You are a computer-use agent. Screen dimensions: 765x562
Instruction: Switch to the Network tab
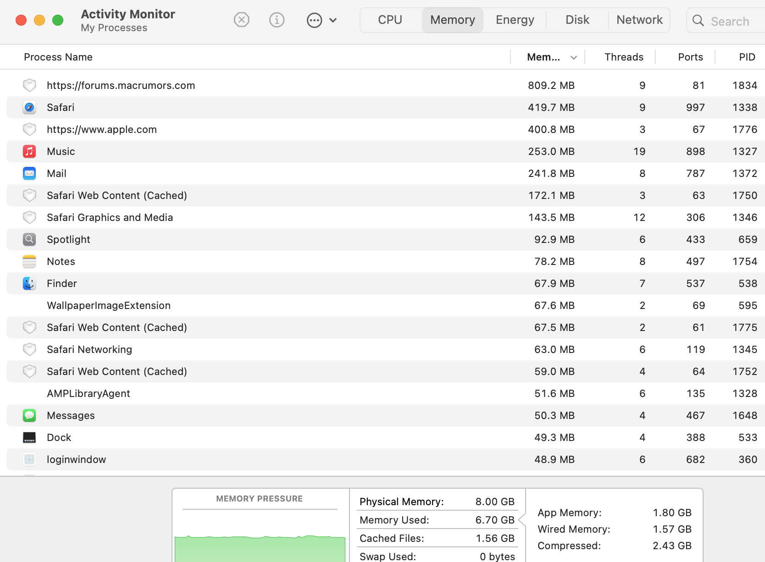639,20
